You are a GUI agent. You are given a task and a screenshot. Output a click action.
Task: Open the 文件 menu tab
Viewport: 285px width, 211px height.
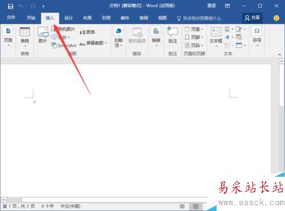[11, 18]
